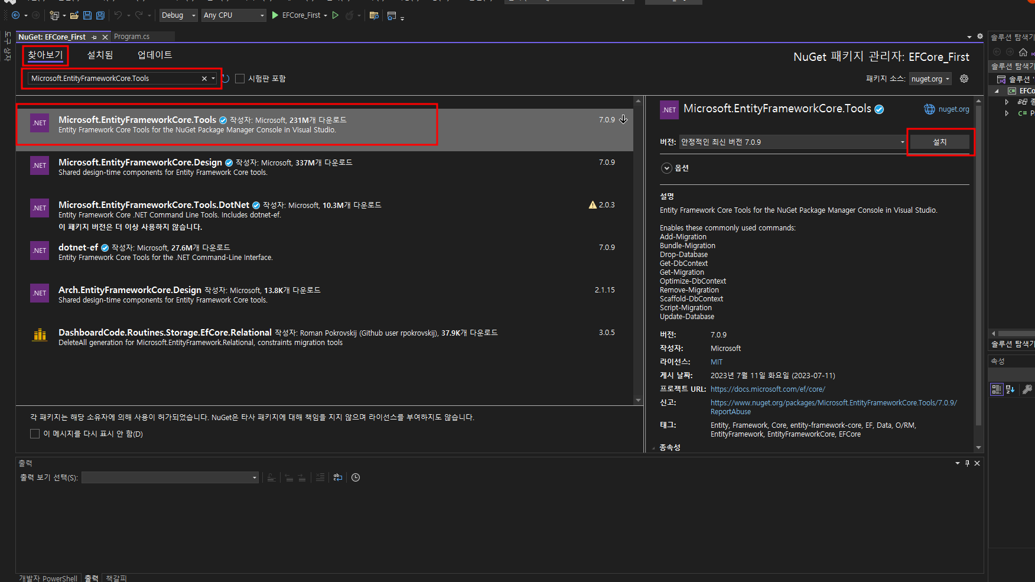The width and height of the screenshot is (1035, 582).
Task: Clear the package search box text
Action: click(x=204, y=79)
